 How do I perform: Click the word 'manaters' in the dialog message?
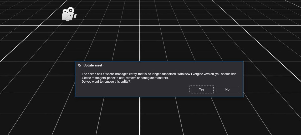click(162, 78)
